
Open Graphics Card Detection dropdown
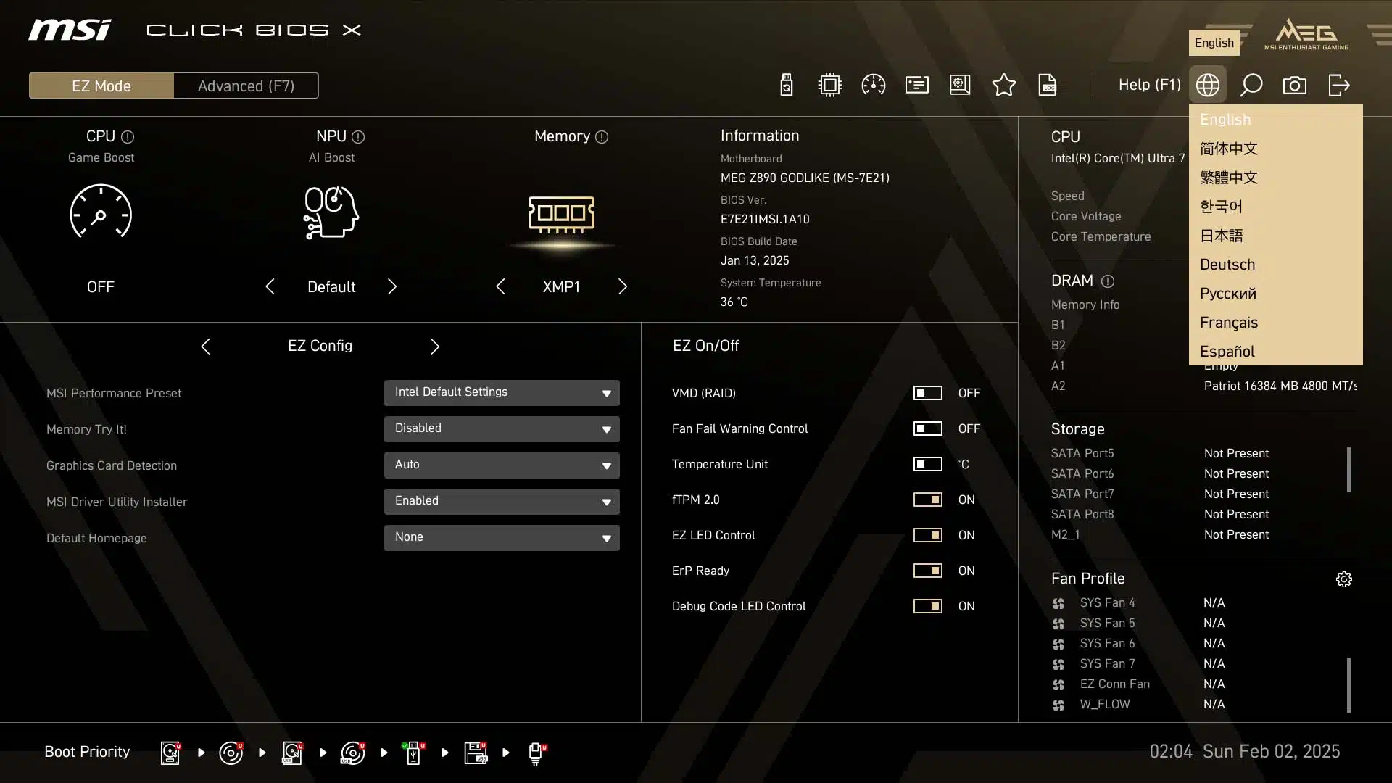pos(502,465)
